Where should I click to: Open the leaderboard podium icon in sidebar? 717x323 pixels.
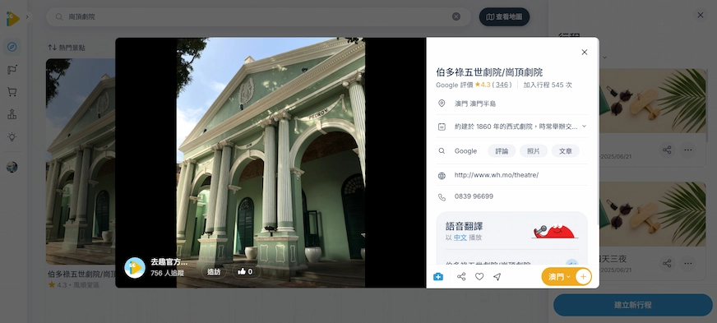pyautogui.click(x=12, y=114)
